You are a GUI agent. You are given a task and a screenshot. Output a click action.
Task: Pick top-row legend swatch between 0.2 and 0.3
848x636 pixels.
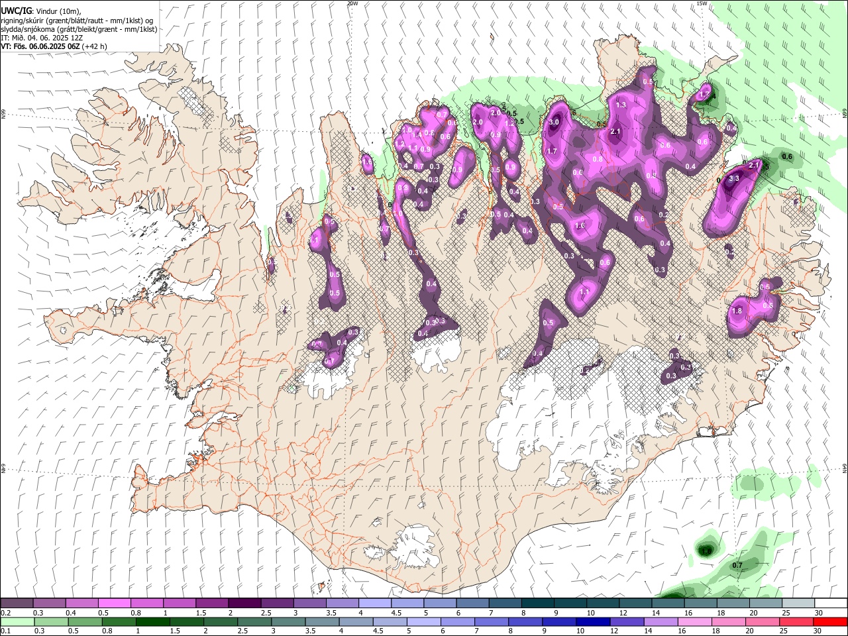click(17, 604)
